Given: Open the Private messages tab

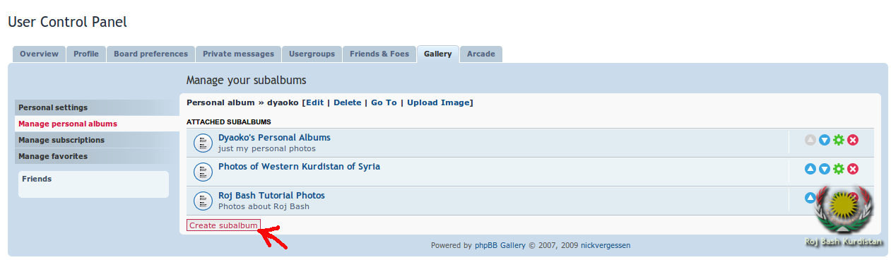Looking at the screenshot, I should 238,54.
